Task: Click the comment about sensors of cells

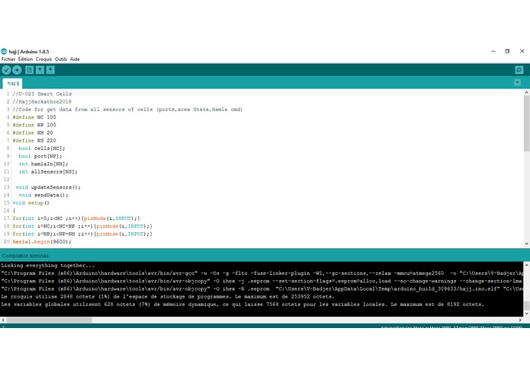Action: click(x=127, y=110)
